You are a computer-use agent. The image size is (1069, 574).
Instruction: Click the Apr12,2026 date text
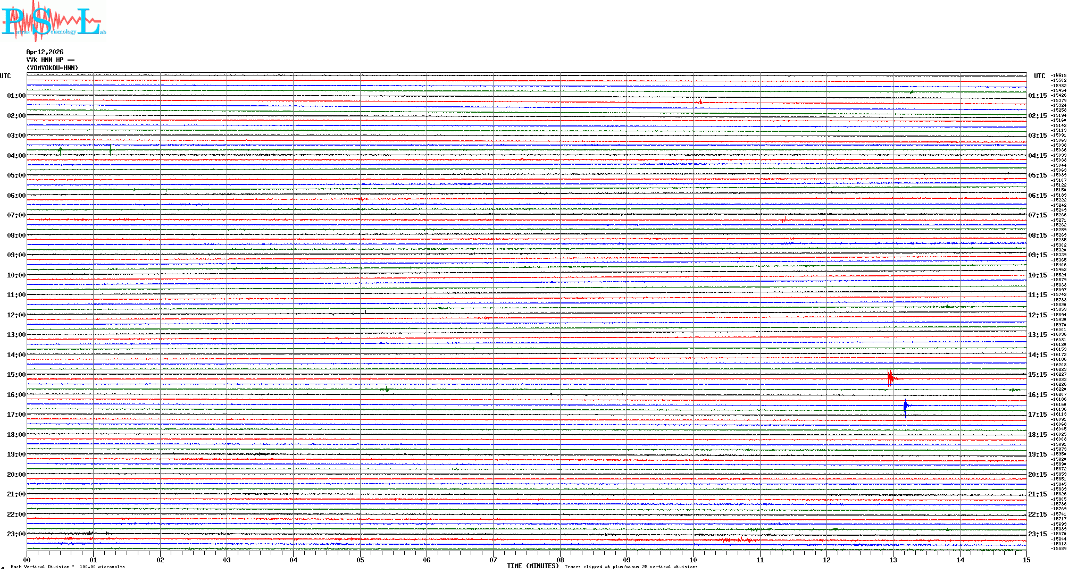tap(45, 52)
